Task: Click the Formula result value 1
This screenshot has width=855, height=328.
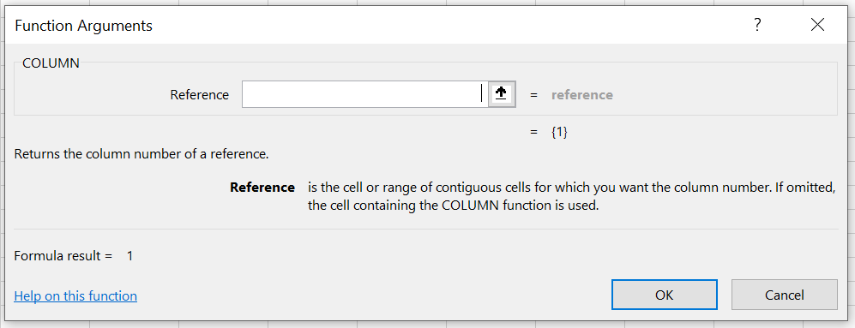Action: click(x=129, y=255)
